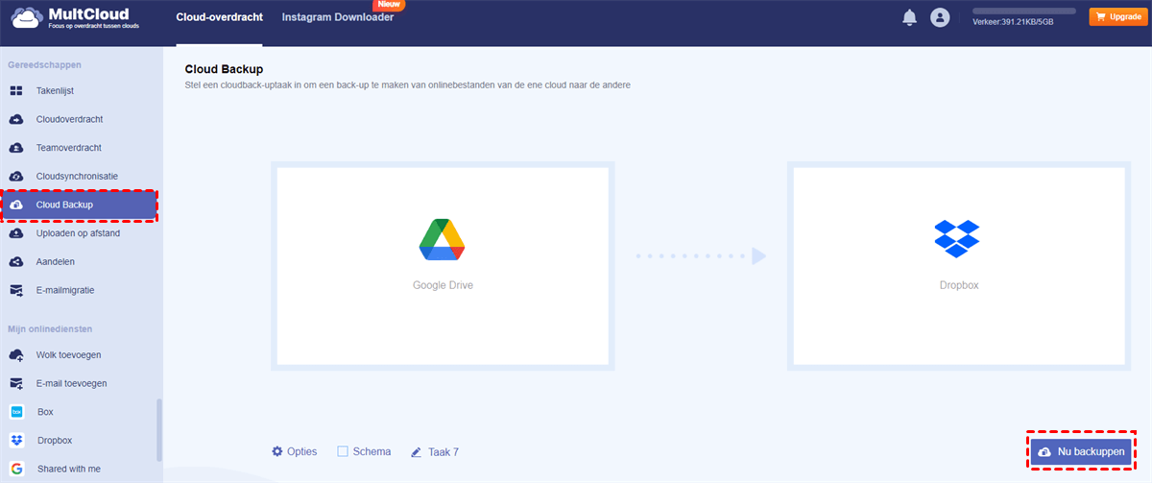The height and width of the screenshot is (483, 1152).
Task: Click the Box service icon
Action: tap(16, 412)
